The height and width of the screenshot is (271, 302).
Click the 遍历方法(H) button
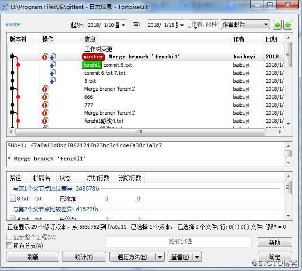click(x=132, y=257)
